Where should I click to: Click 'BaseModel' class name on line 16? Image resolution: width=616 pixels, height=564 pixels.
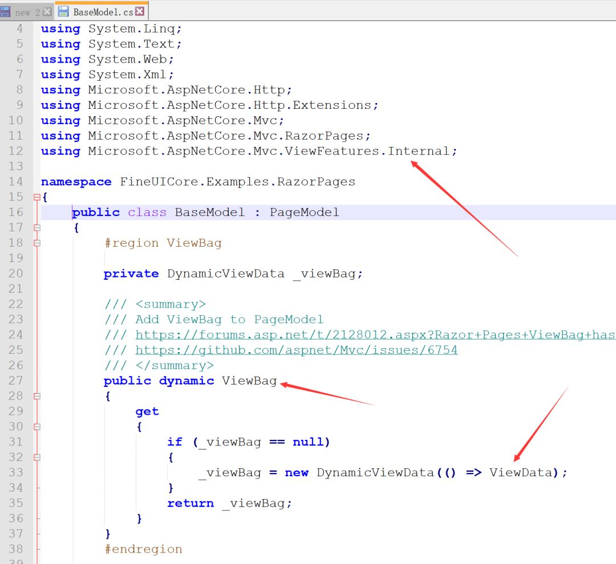[x=210, y=212]
